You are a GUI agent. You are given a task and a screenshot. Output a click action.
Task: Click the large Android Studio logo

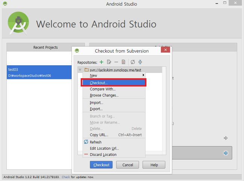point(18,23)
